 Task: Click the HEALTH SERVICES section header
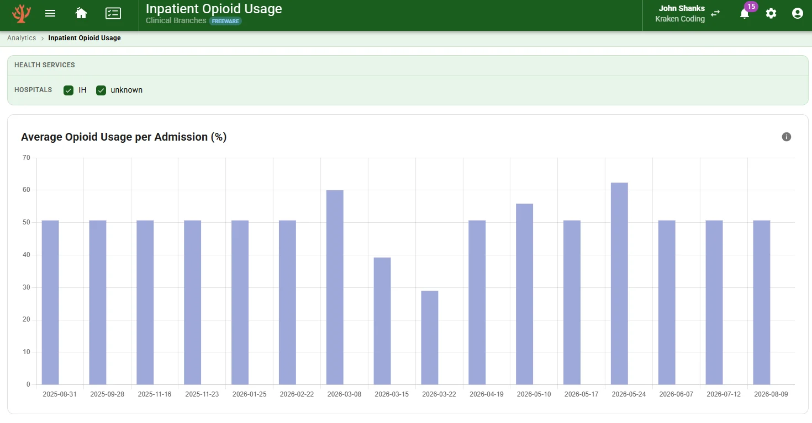[45, 65]
